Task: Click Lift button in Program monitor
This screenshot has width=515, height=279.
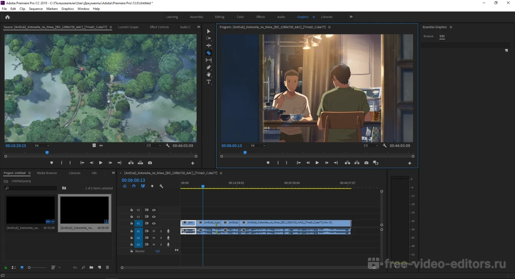Action: [347, 163]
